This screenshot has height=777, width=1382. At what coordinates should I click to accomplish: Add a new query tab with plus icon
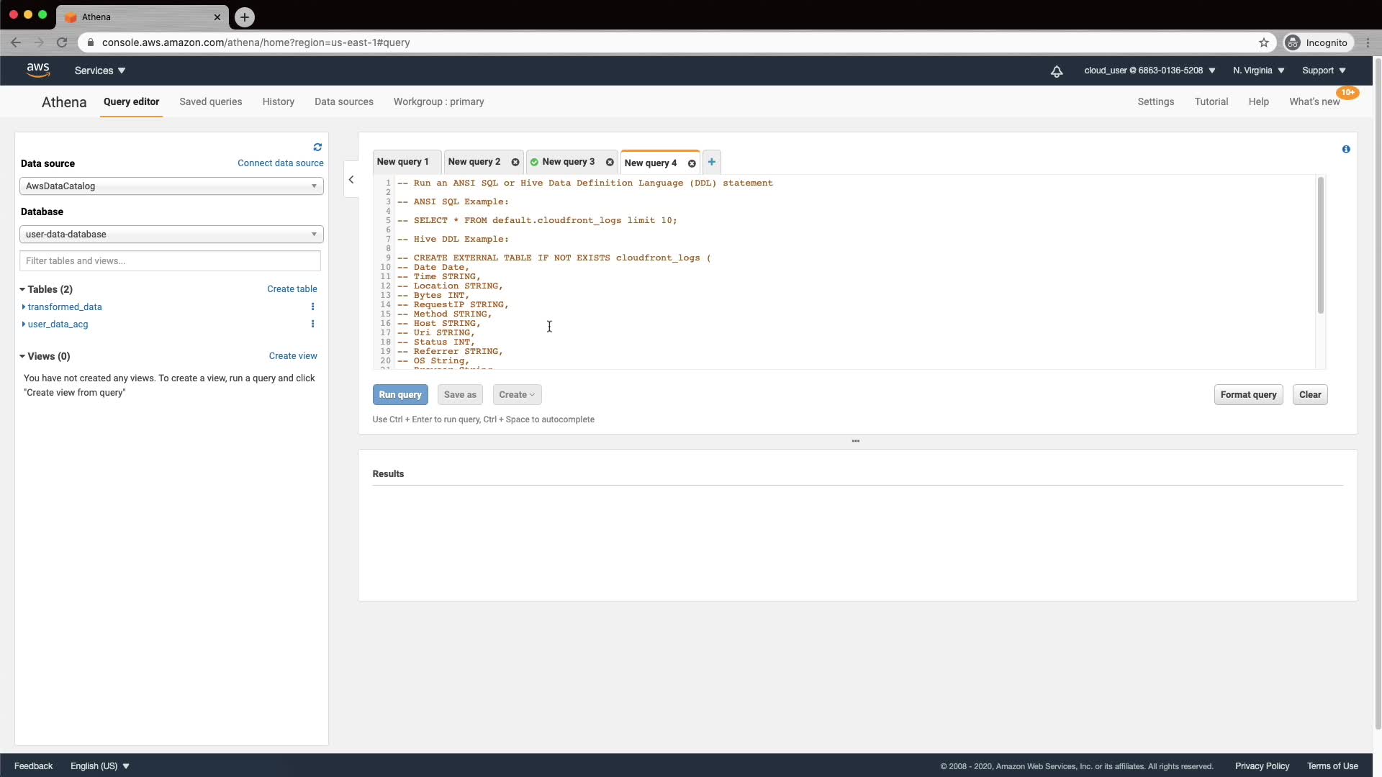coord(711,162)
